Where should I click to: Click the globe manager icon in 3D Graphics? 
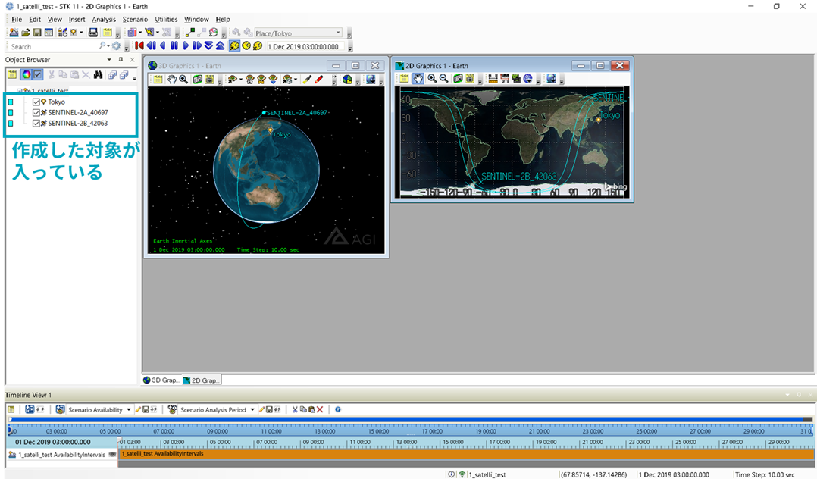348,80
